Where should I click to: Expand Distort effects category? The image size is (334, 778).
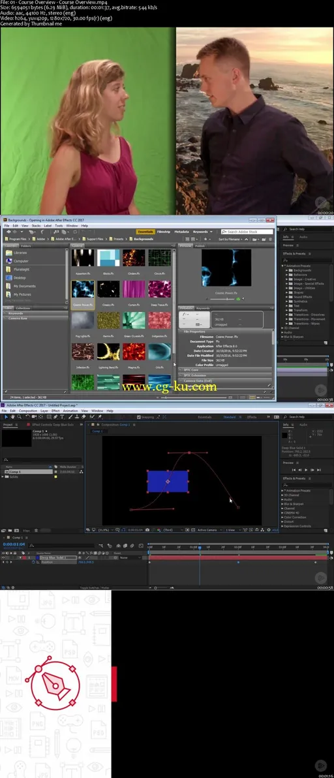click(x=283, y=521)
